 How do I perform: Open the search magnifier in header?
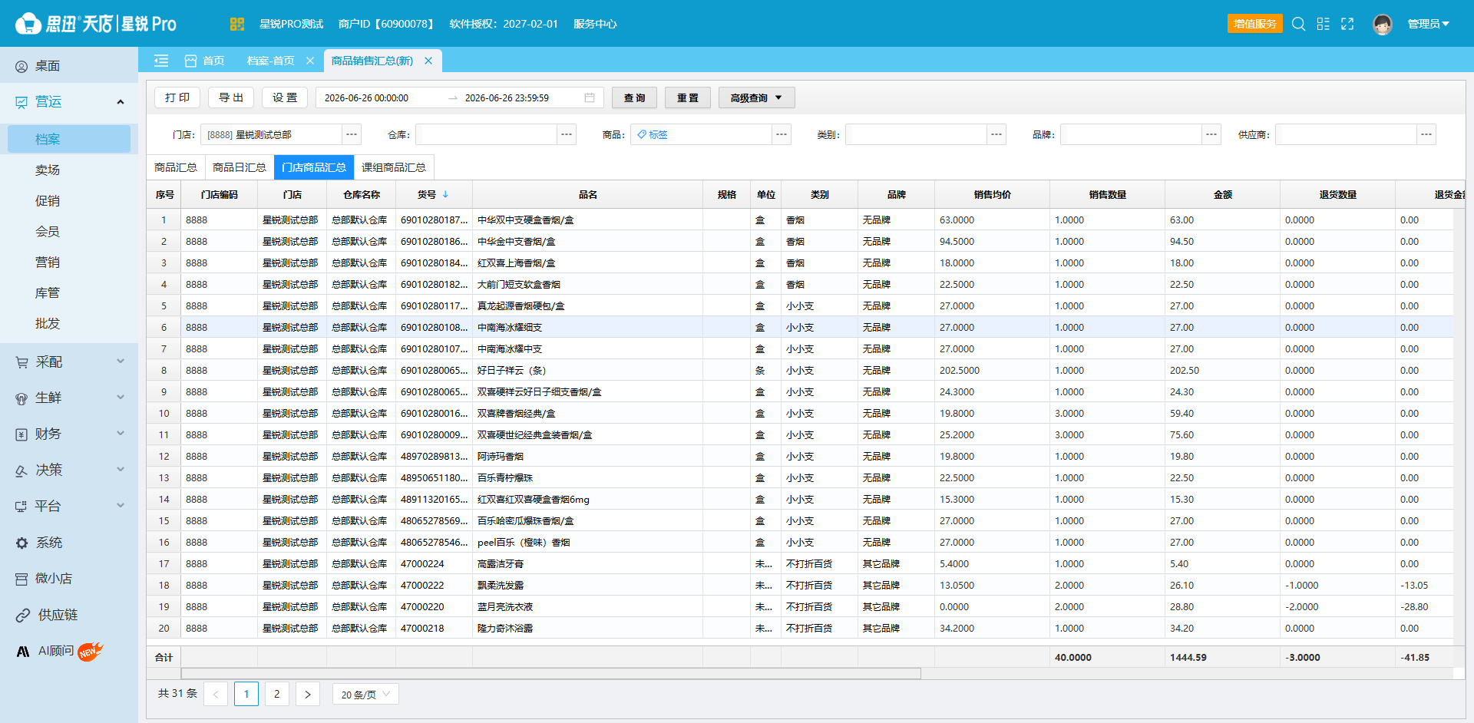coord(1298,24)
